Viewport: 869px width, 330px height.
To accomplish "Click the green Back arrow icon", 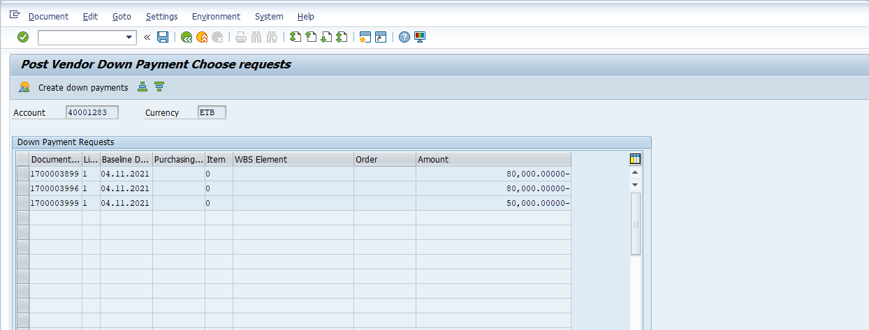I will click(x=187, y=37).
